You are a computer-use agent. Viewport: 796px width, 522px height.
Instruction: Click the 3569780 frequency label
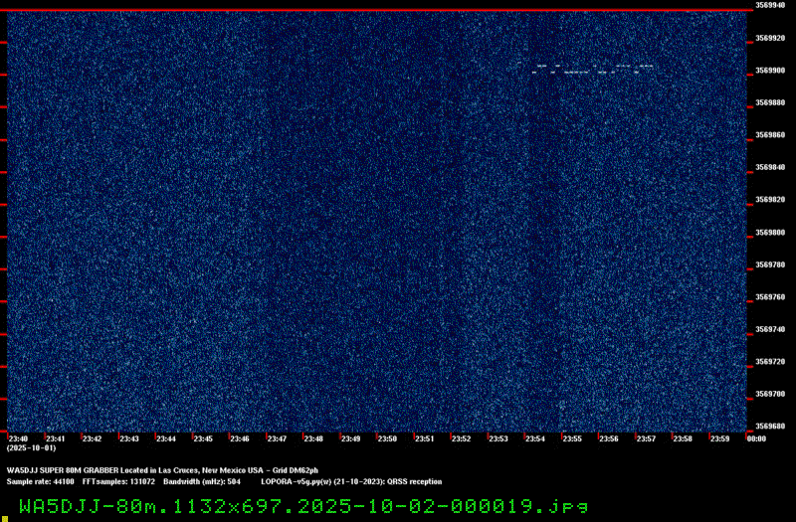(x=770, y=264)
